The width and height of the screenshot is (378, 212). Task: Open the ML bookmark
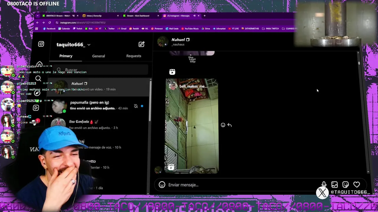pyautogui.click(x=145, y=29)
